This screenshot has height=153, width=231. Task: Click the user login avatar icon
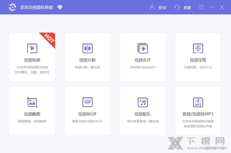pos(152,7)
